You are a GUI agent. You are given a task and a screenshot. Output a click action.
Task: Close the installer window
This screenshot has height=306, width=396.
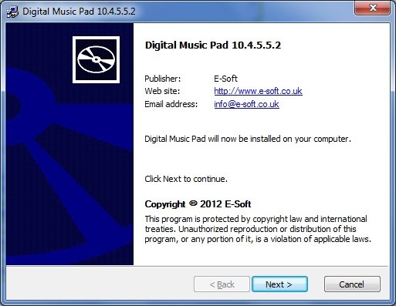pyautogui.click(x=372, y=8)
